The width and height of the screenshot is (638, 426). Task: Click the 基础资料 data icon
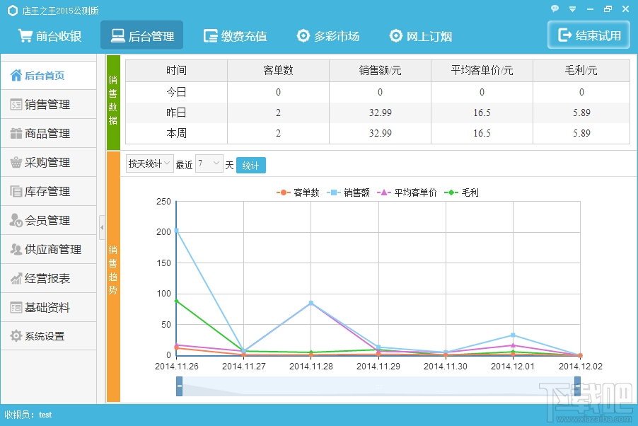pos(16,308)
